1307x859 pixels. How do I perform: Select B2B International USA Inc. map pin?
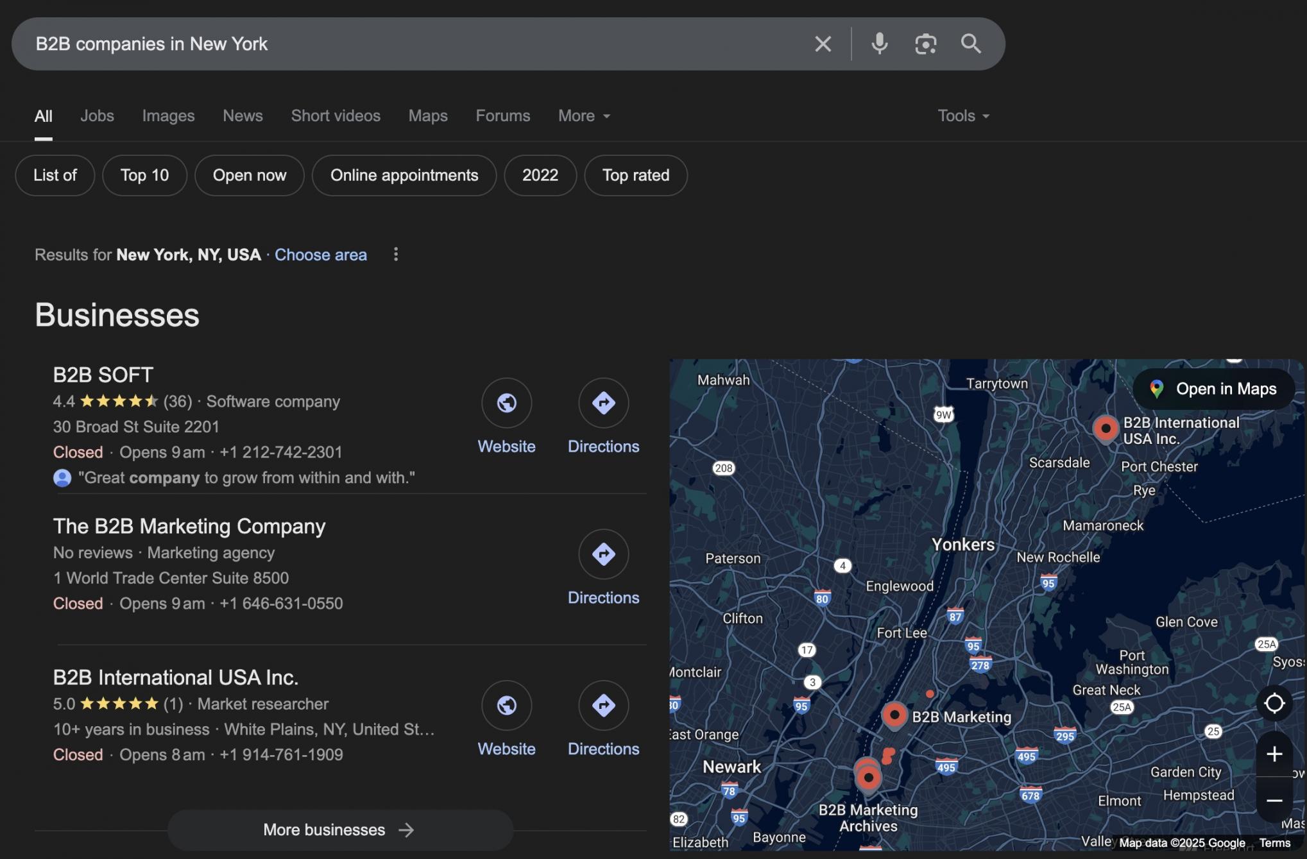pos(1106,429)
